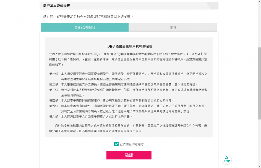Jump to top via the TOP icon

tap(227, 160)
